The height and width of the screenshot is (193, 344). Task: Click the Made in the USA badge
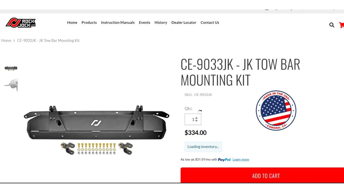click(276, 110)
